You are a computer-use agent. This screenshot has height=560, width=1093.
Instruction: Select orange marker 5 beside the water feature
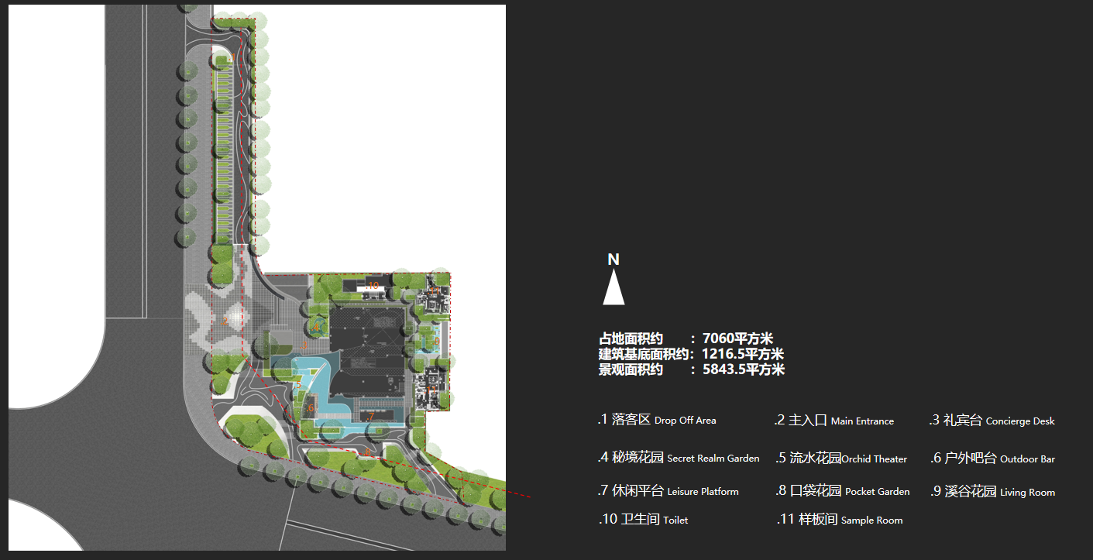[x=298, y=385]
